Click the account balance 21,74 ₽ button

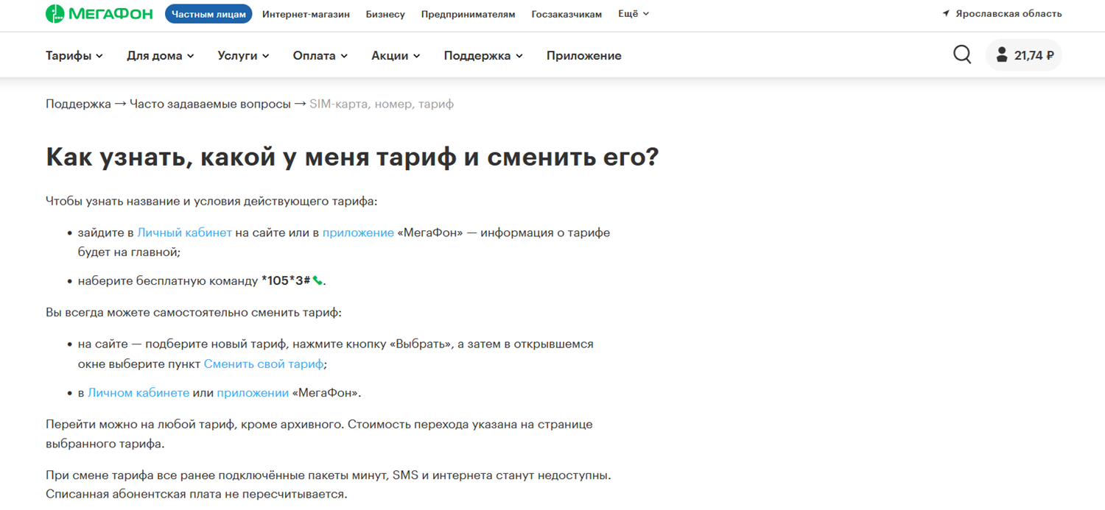1024,55
